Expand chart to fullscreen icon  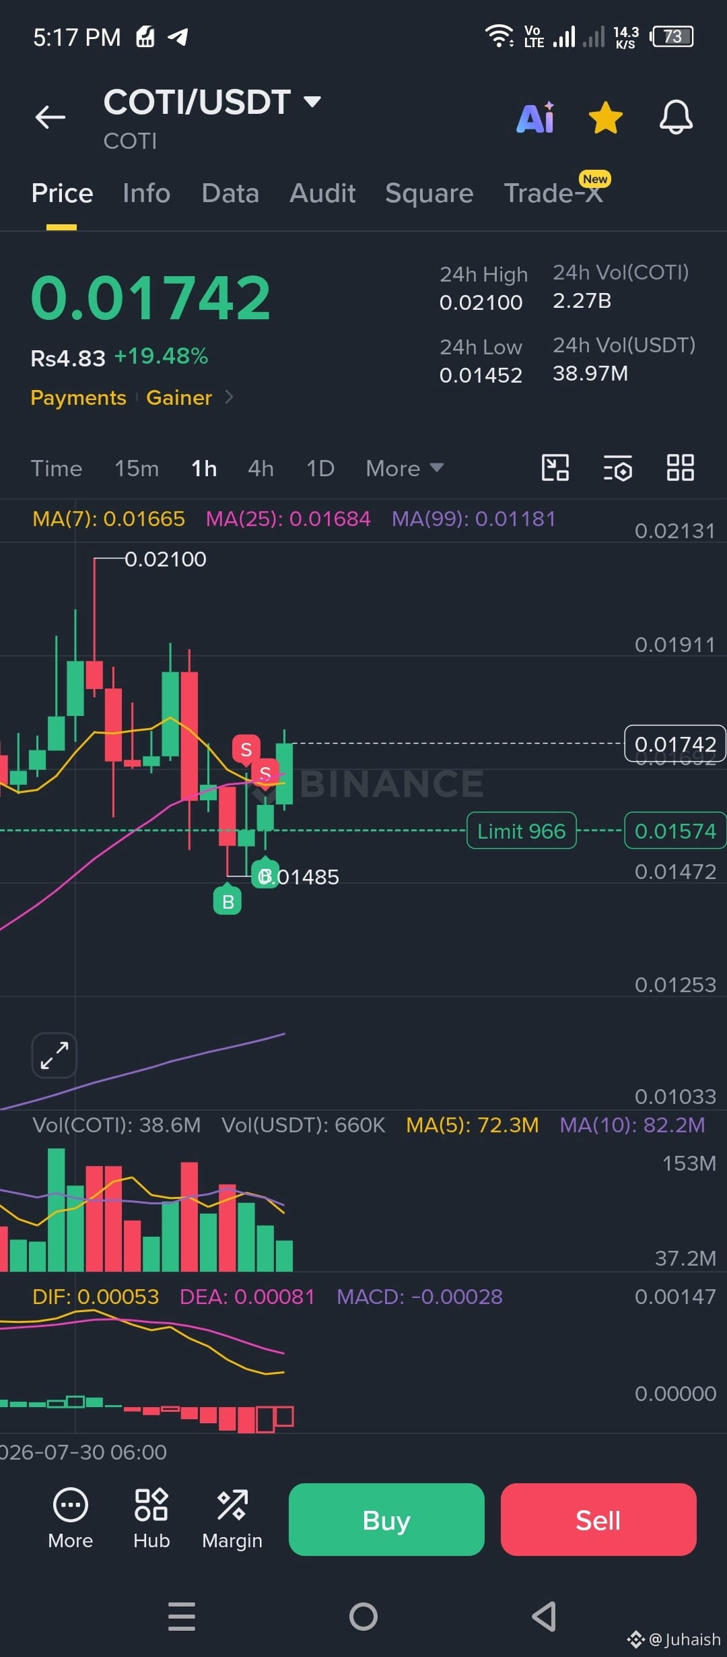pyautogui.click(x=55, y=1055)
